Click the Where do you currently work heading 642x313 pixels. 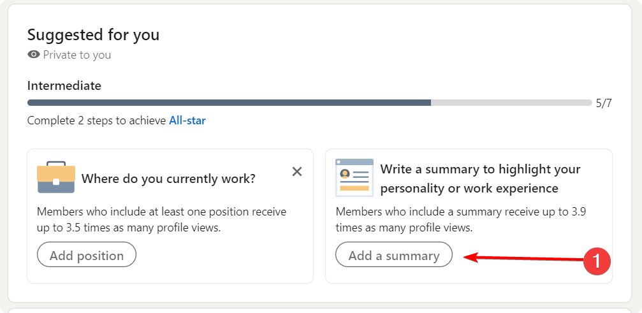(168, 178)
